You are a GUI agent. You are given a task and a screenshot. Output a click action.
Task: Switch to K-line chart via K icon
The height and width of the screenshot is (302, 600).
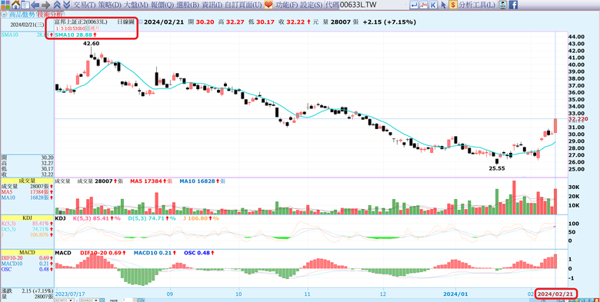point(433,5)
